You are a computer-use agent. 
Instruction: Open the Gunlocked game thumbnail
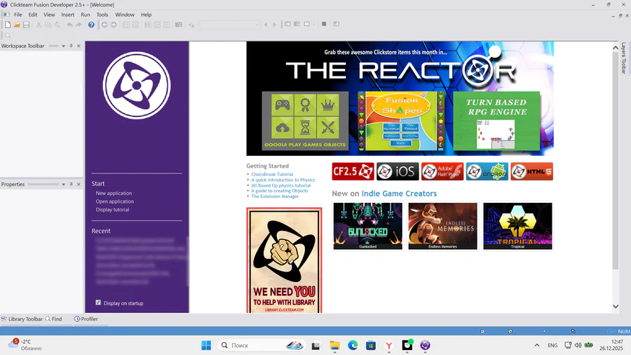[368, 226]
